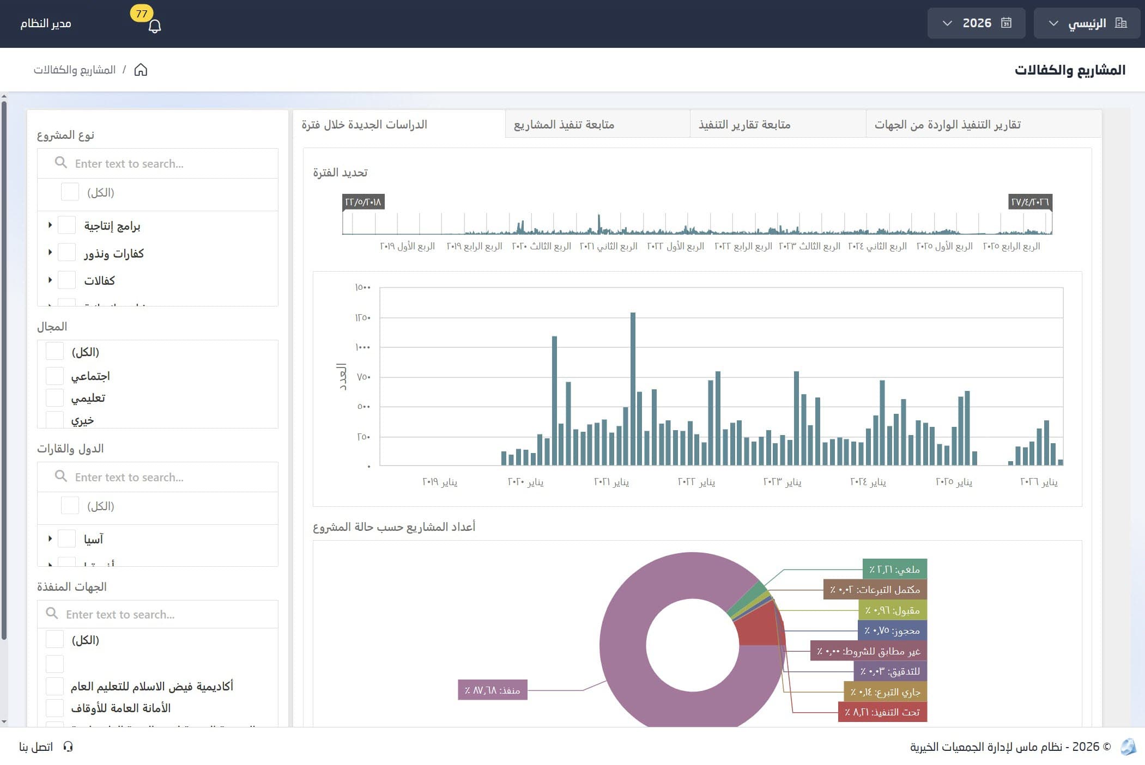Image resolution: width=1145 pixels, height=765 pixels.
Task: Switch to الدراسات الجديدة خلال فترة tab
Action: pos(399,124)
